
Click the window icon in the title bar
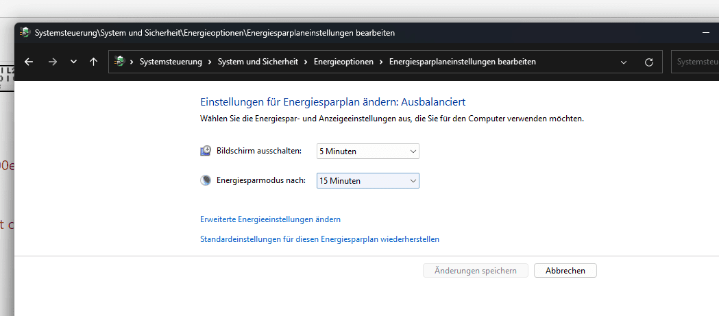coord(25,32)
